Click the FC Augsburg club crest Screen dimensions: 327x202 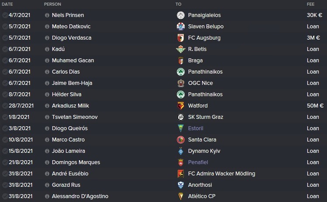point(181,38)
